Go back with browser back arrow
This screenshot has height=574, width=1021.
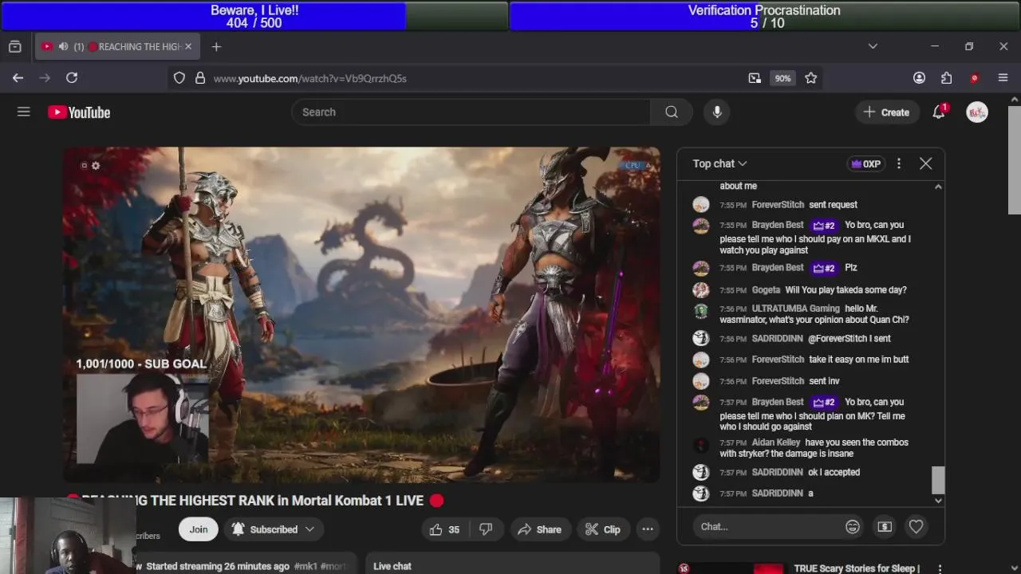pos(18,78)
